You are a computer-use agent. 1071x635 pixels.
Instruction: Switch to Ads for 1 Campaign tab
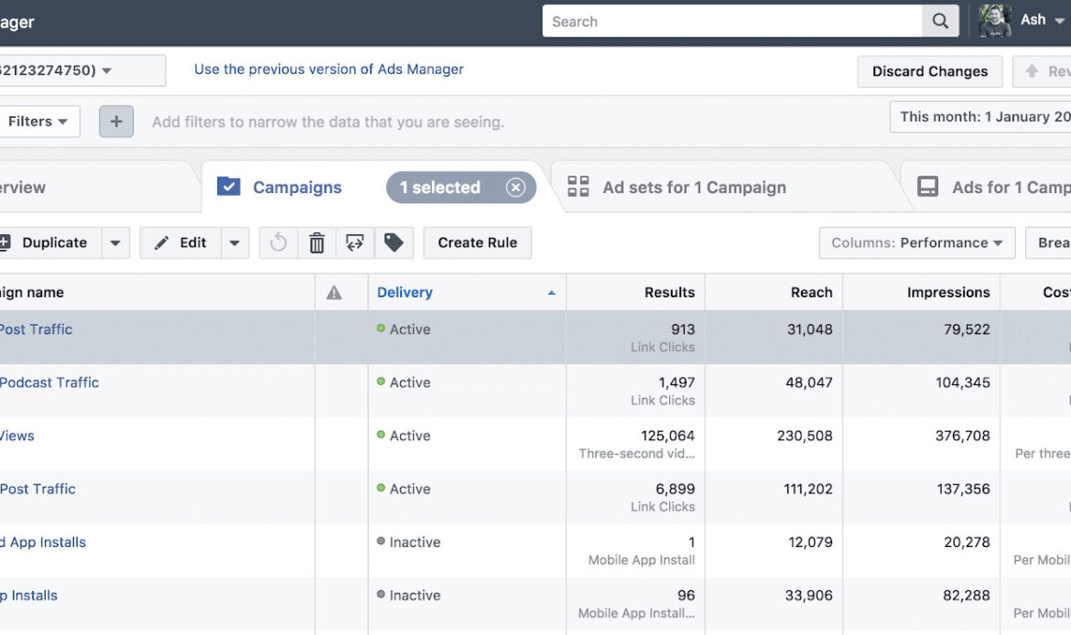point(994,187)
